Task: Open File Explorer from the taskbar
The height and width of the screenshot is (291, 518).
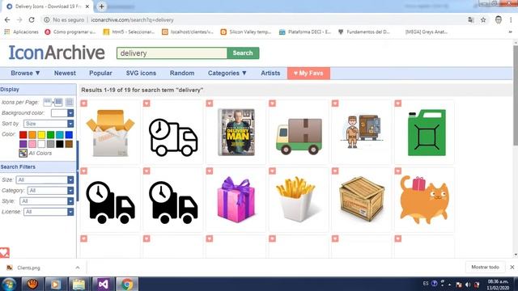Action: [x=79, y=284]
